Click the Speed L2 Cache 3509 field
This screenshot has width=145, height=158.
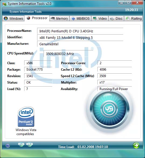pos(115,76)
